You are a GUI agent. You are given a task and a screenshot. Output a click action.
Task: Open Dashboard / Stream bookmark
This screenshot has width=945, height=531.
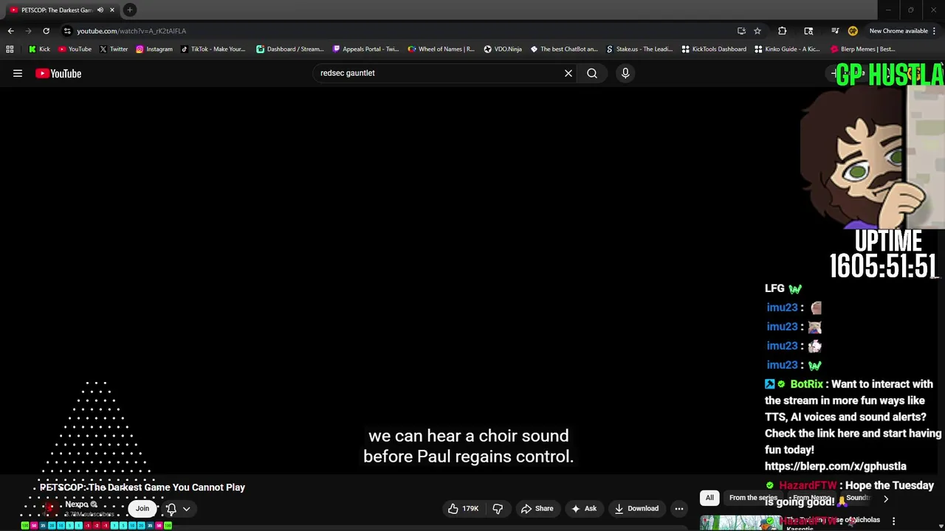289,49
